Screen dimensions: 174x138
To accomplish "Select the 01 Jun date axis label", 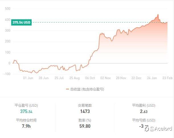I will (x=28, y=78).
